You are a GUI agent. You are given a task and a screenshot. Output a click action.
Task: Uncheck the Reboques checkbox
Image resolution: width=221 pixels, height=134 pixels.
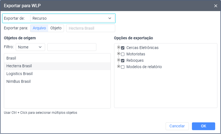click(x=123, y=61)
